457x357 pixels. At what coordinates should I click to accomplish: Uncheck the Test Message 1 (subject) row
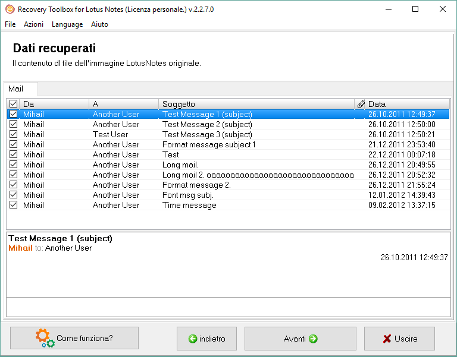coord(14,114)
